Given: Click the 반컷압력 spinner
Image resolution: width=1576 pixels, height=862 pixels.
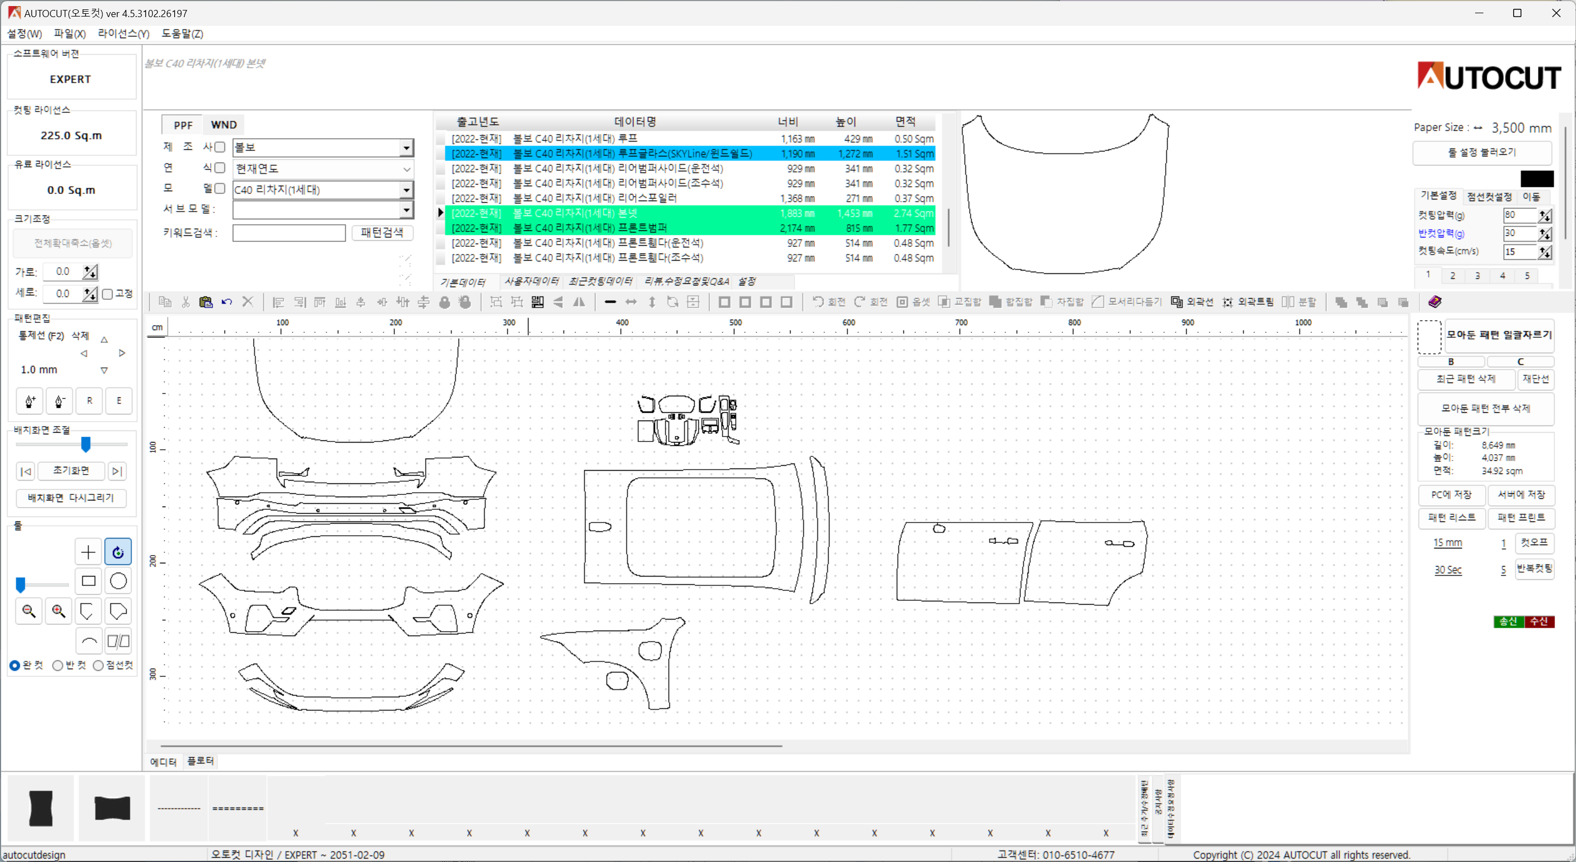Looking at the screenshot, I should click(1545, 234).
